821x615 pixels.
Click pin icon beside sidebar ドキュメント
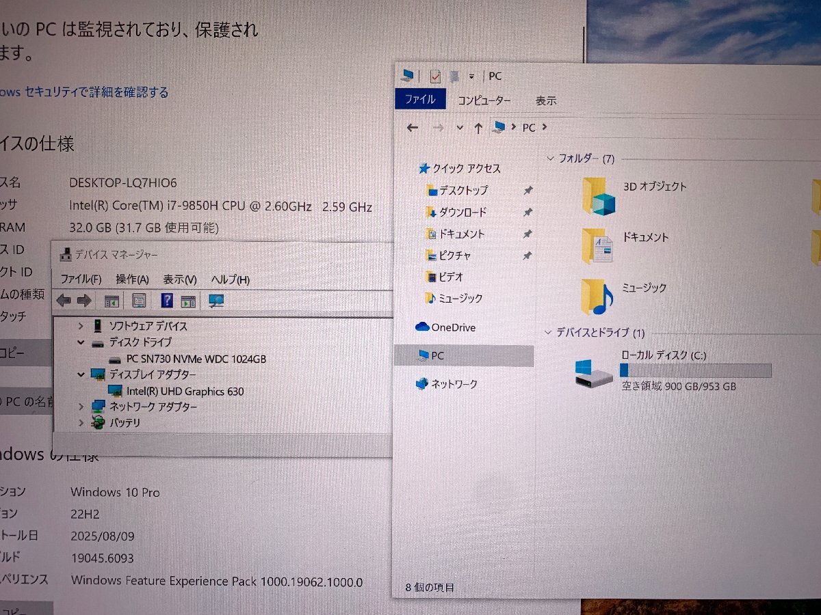[527, 234]
